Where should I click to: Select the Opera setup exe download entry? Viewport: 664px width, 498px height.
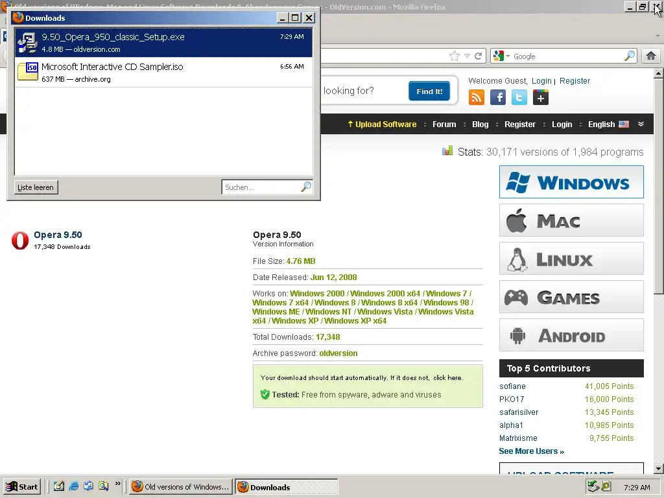click(x=163, y=42)
